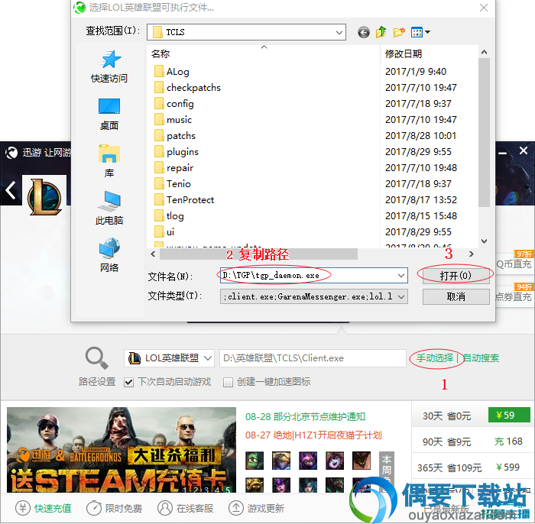Go up one folder level

pos(381,32)
